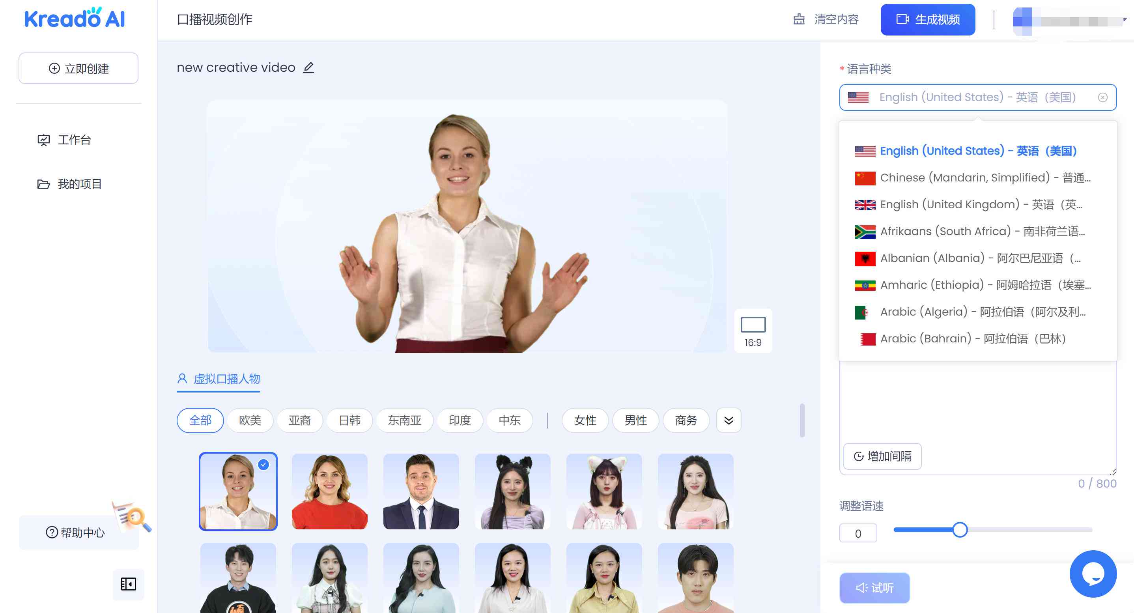This screenshot has width=1134, height=613.
Task: Click the 立即创建 (Create Now) button
Action: 78,68
